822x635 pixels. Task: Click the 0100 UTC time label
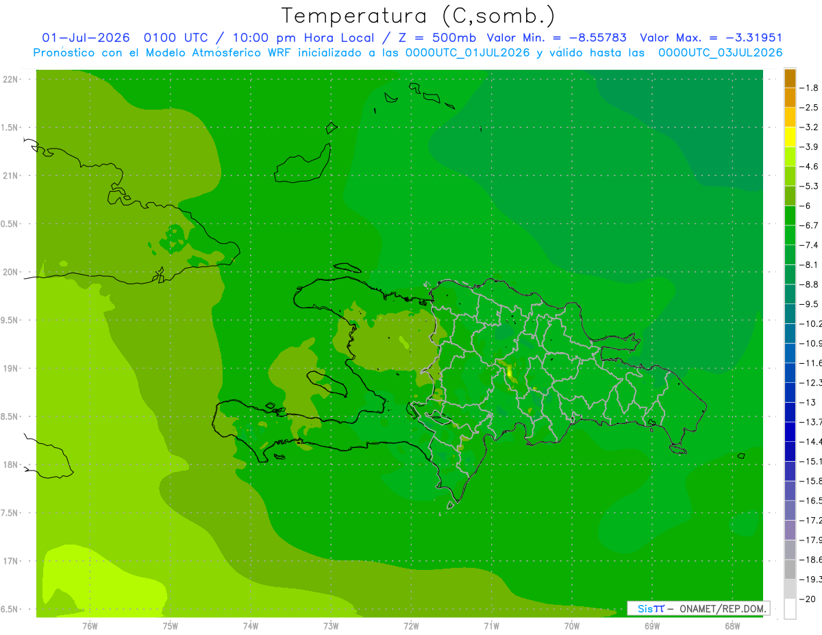pos(175,38)
